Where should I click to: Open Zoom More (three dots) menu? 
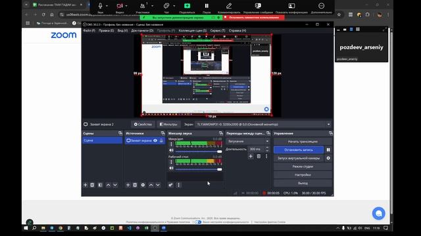coord(322,6)
